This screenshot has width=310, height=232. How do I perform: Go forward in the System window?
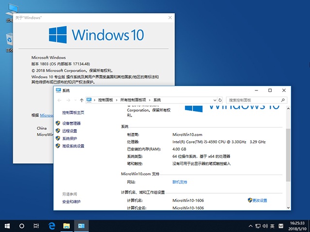(x=68, y=100)
